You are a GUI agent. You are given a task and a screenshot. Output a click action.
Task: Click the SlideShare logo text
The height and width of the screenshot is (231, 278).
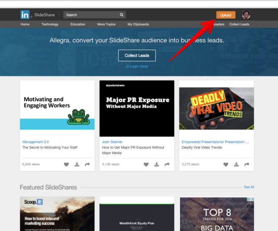pos(45,15)
